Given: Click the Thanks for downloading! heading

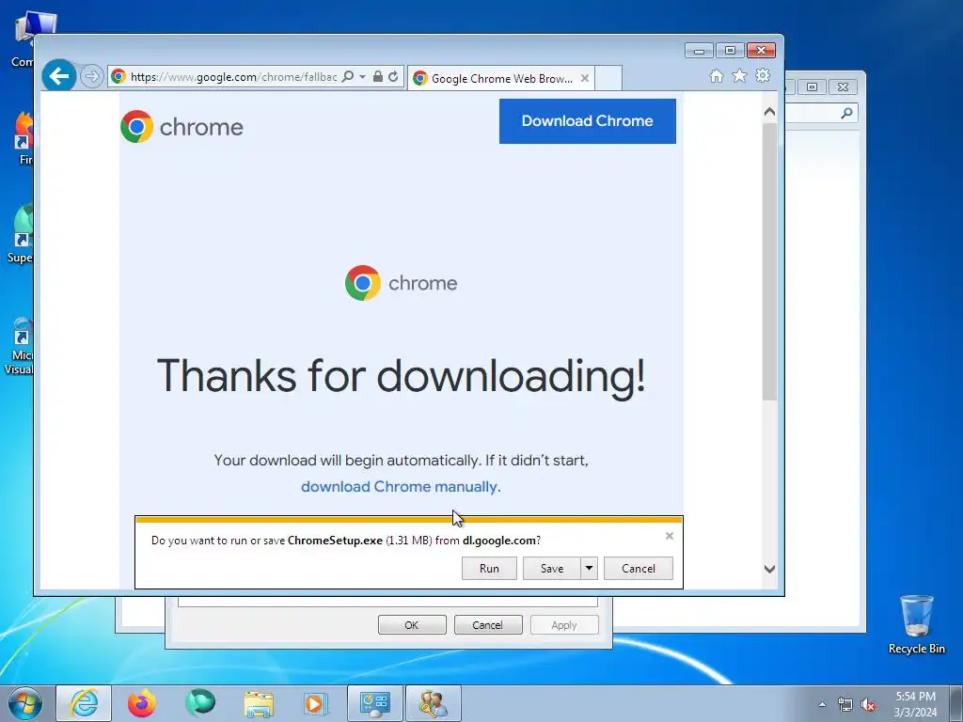Looking at the screenshot, I should (402, 375).
